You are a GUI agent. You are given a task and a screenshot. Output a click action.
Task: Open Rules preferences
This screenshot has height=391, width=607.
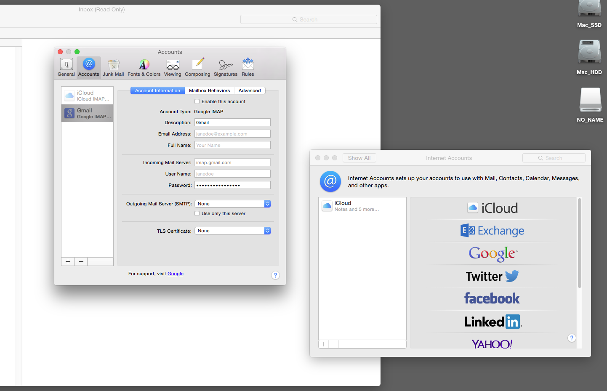[x=248, y=67]
